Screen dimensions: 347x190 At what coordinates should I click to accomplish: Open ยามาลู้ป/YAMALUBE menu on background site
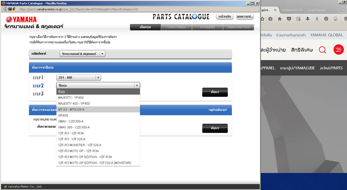[x=298, y=68]
